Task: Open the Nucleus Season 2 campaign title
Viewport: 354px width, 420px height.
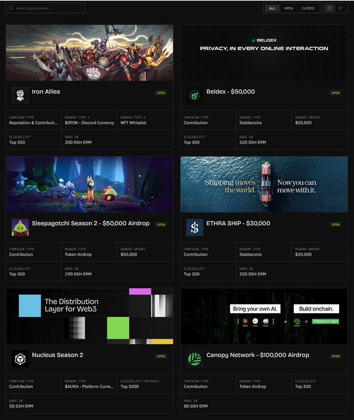Action: (58, 355)
